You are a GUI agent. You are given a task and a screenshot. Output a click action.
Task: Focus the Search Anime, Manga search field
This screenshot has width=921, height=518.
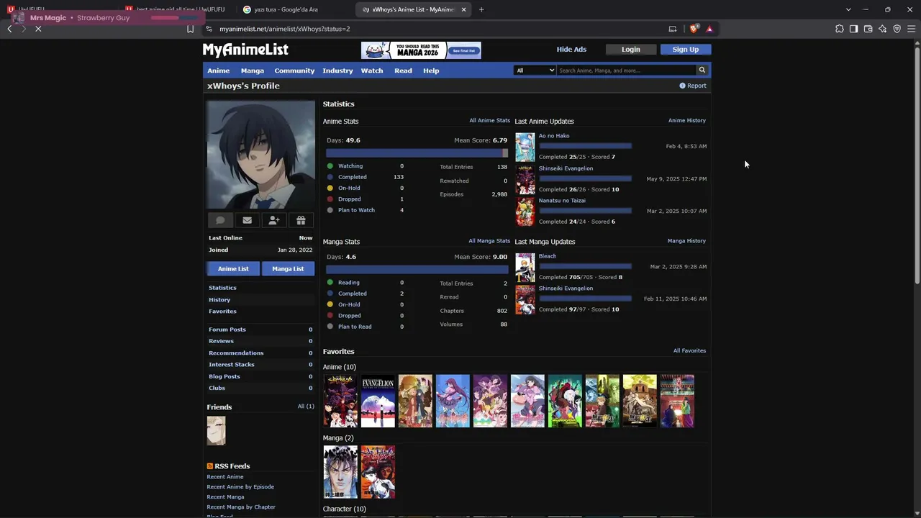tap(626, 71)
